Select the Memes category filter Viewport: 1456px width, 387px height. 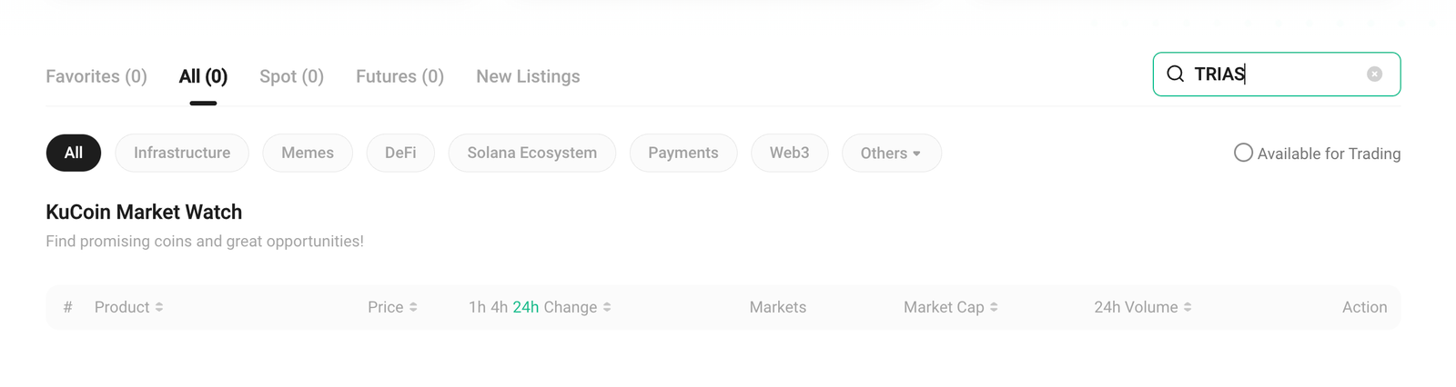click(308, 153)
